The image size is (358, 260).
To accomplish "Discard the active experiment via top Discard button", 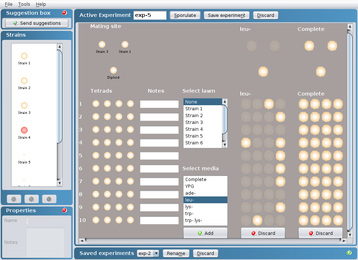I will point(266,15).
